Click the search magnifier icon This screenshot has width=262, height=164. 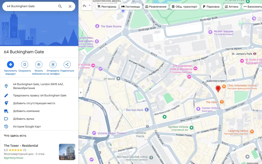pos(60,6)
